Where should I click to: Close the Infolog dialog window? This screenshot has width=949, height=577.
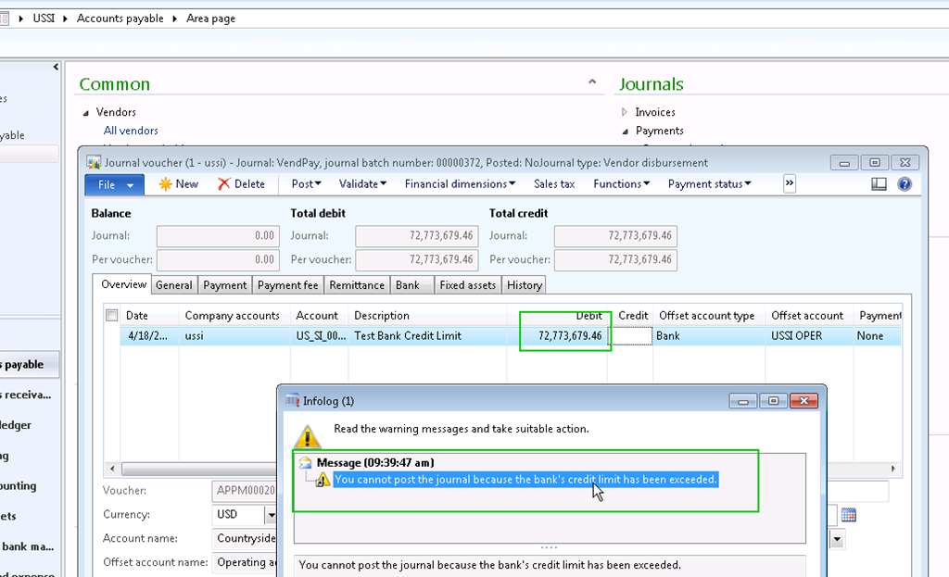click(x=804, y=401)
